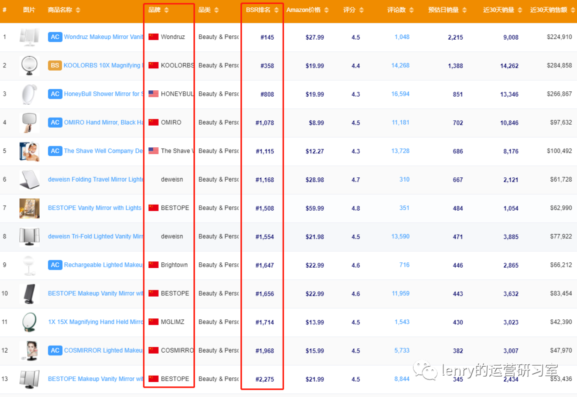
Task: Sort by 评分 column arrows
Action: click(361, 10)
